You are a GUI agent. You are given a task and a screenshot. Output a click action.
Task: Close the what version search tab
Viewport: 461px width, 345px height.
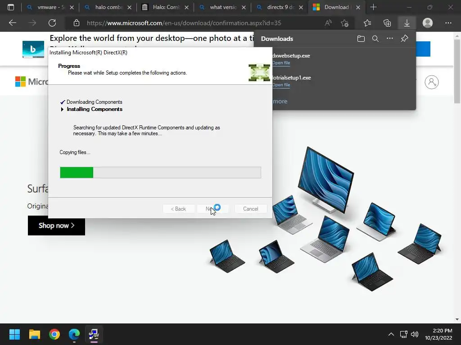244,8
